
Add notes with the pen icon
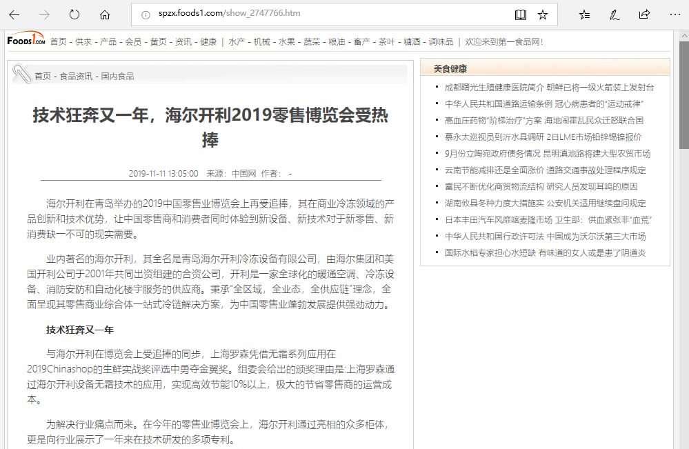pos(615,15)
